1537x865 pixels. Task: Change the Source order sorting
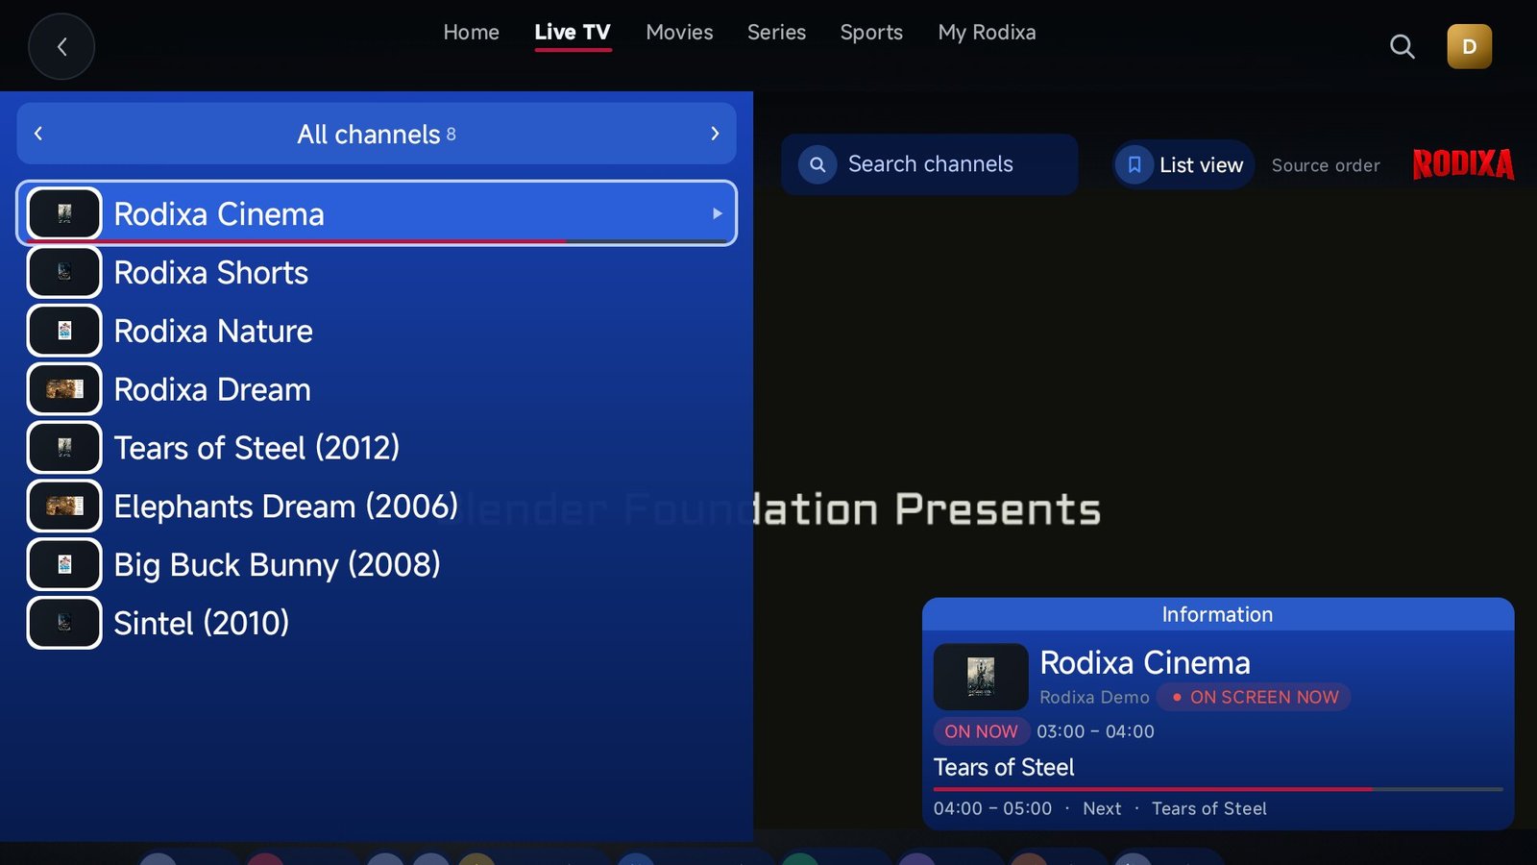1326,165
